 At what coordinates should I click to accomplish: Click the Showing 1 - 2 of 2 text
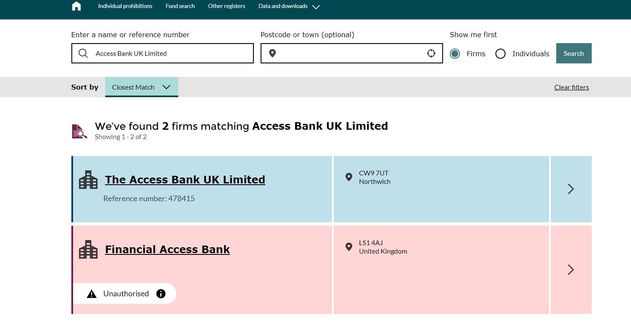pos(121,137)
